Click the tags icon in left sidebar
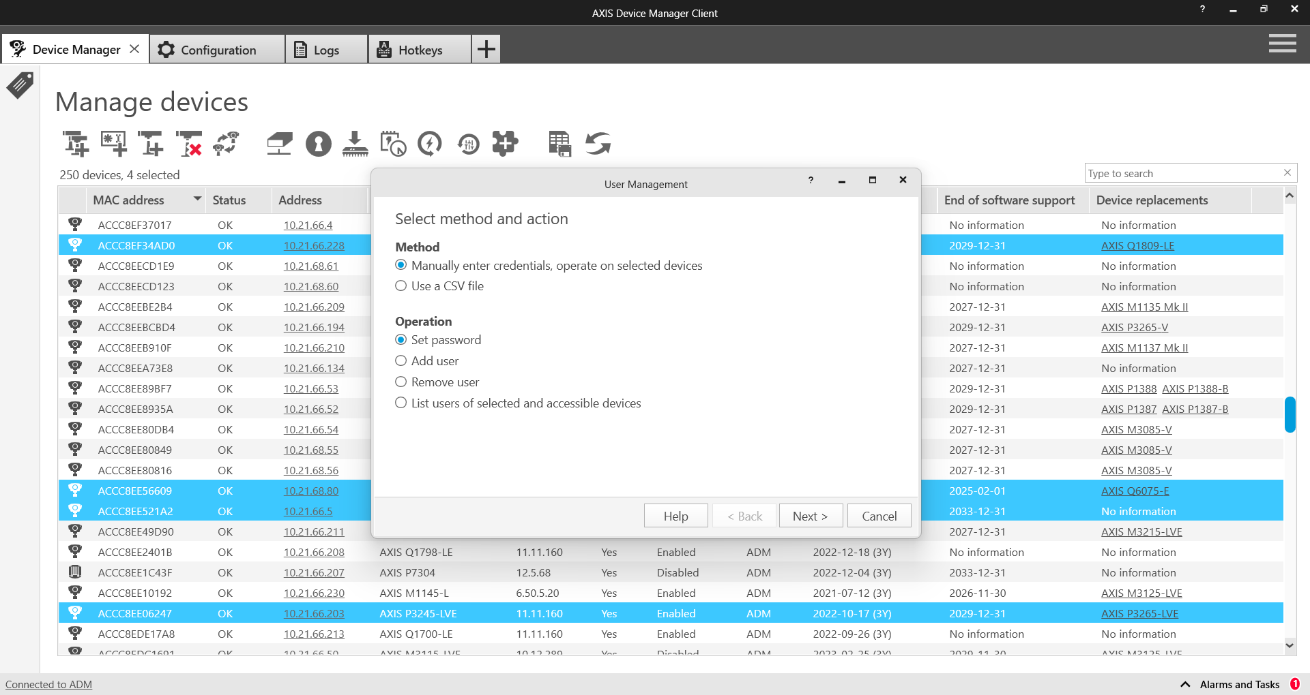The width and height of the screenshot is (1310, 695). 20,85
